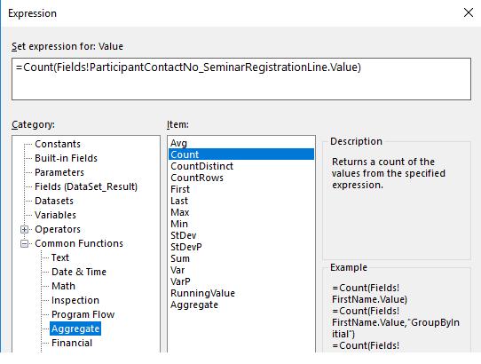
Task: Select Avg in the Item list
Action: click(x=178, y=143)
